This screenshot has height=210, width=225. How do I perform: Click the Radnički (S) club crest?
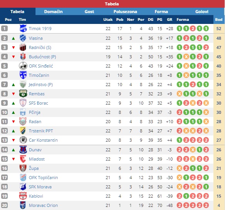23,47
